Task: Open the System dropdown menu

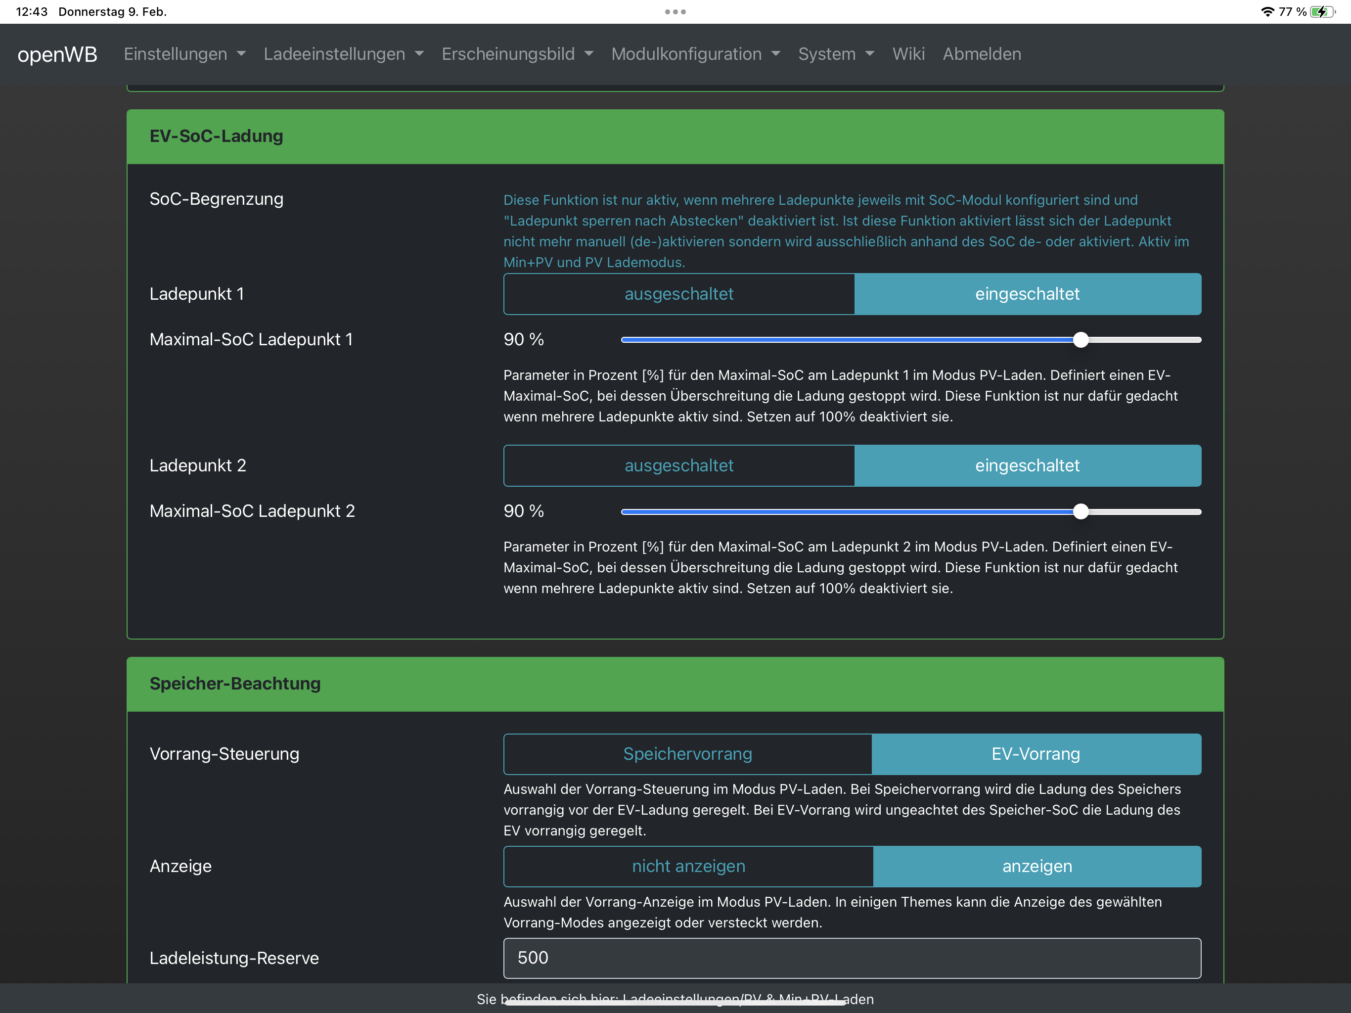Action: coord(836,54)
